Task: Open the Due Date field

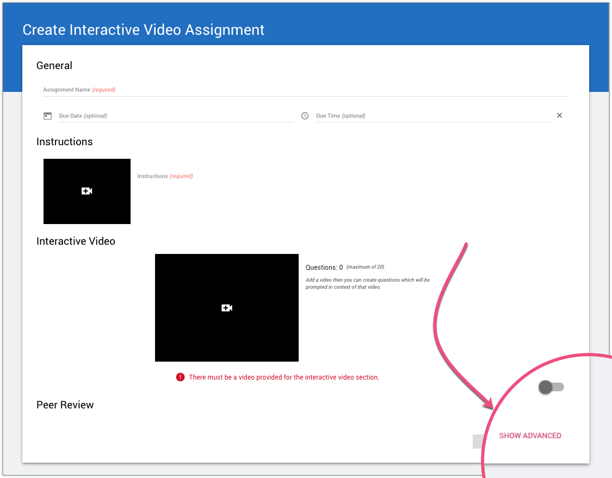Action: [x=176, y=116]
